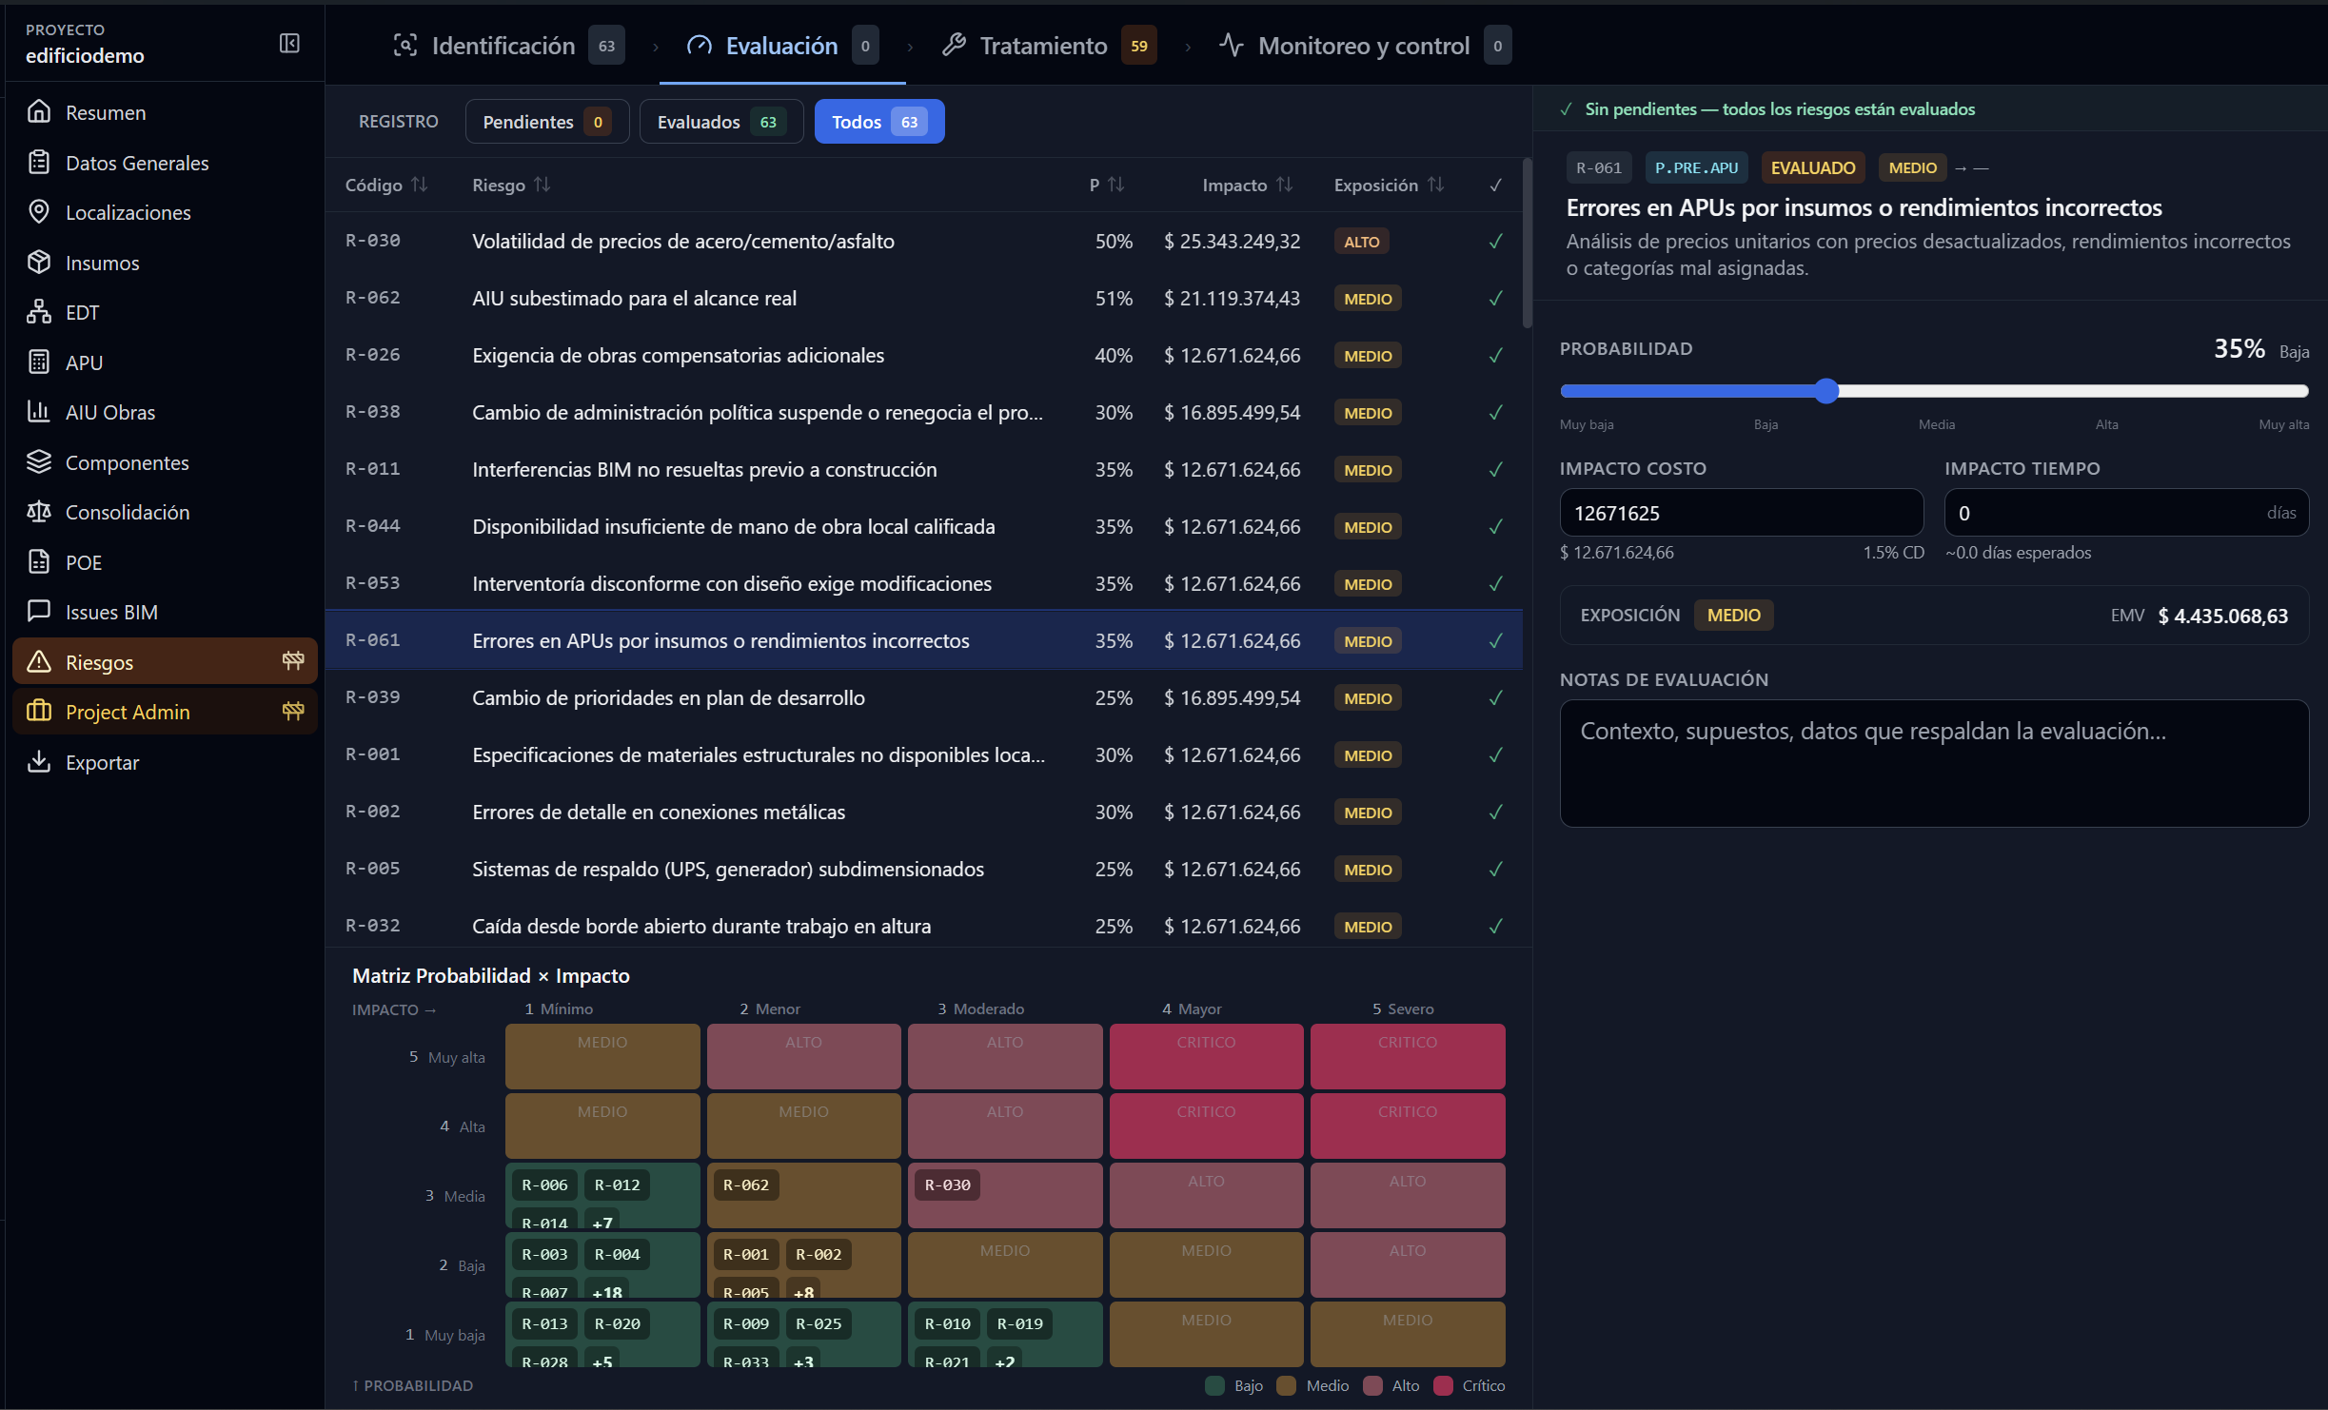Open Insumos via its box icon
This screenshot has height=1410, width=2328.
[x=39, y=263]
